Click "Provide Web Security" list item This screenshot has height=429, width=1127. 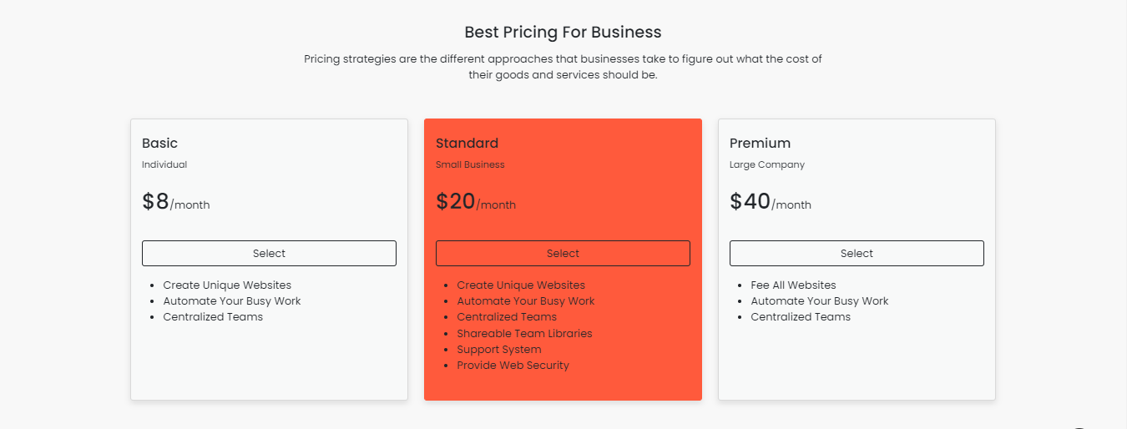(x=513, y=366)
